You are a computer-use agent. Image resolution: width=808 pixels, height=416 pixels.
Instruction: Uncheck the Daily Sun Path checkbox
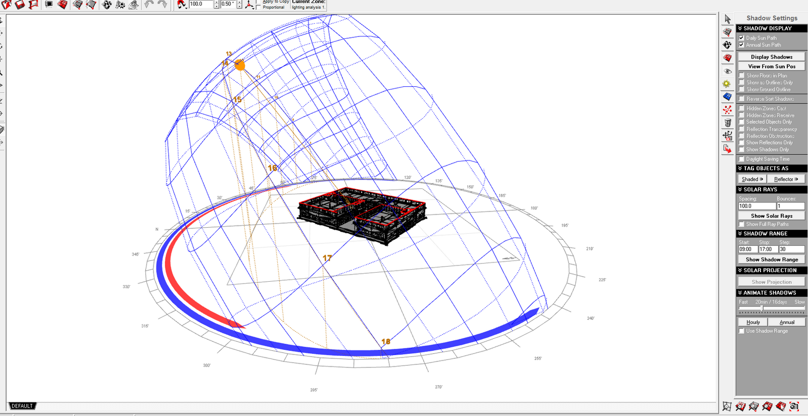click(741, 38)
